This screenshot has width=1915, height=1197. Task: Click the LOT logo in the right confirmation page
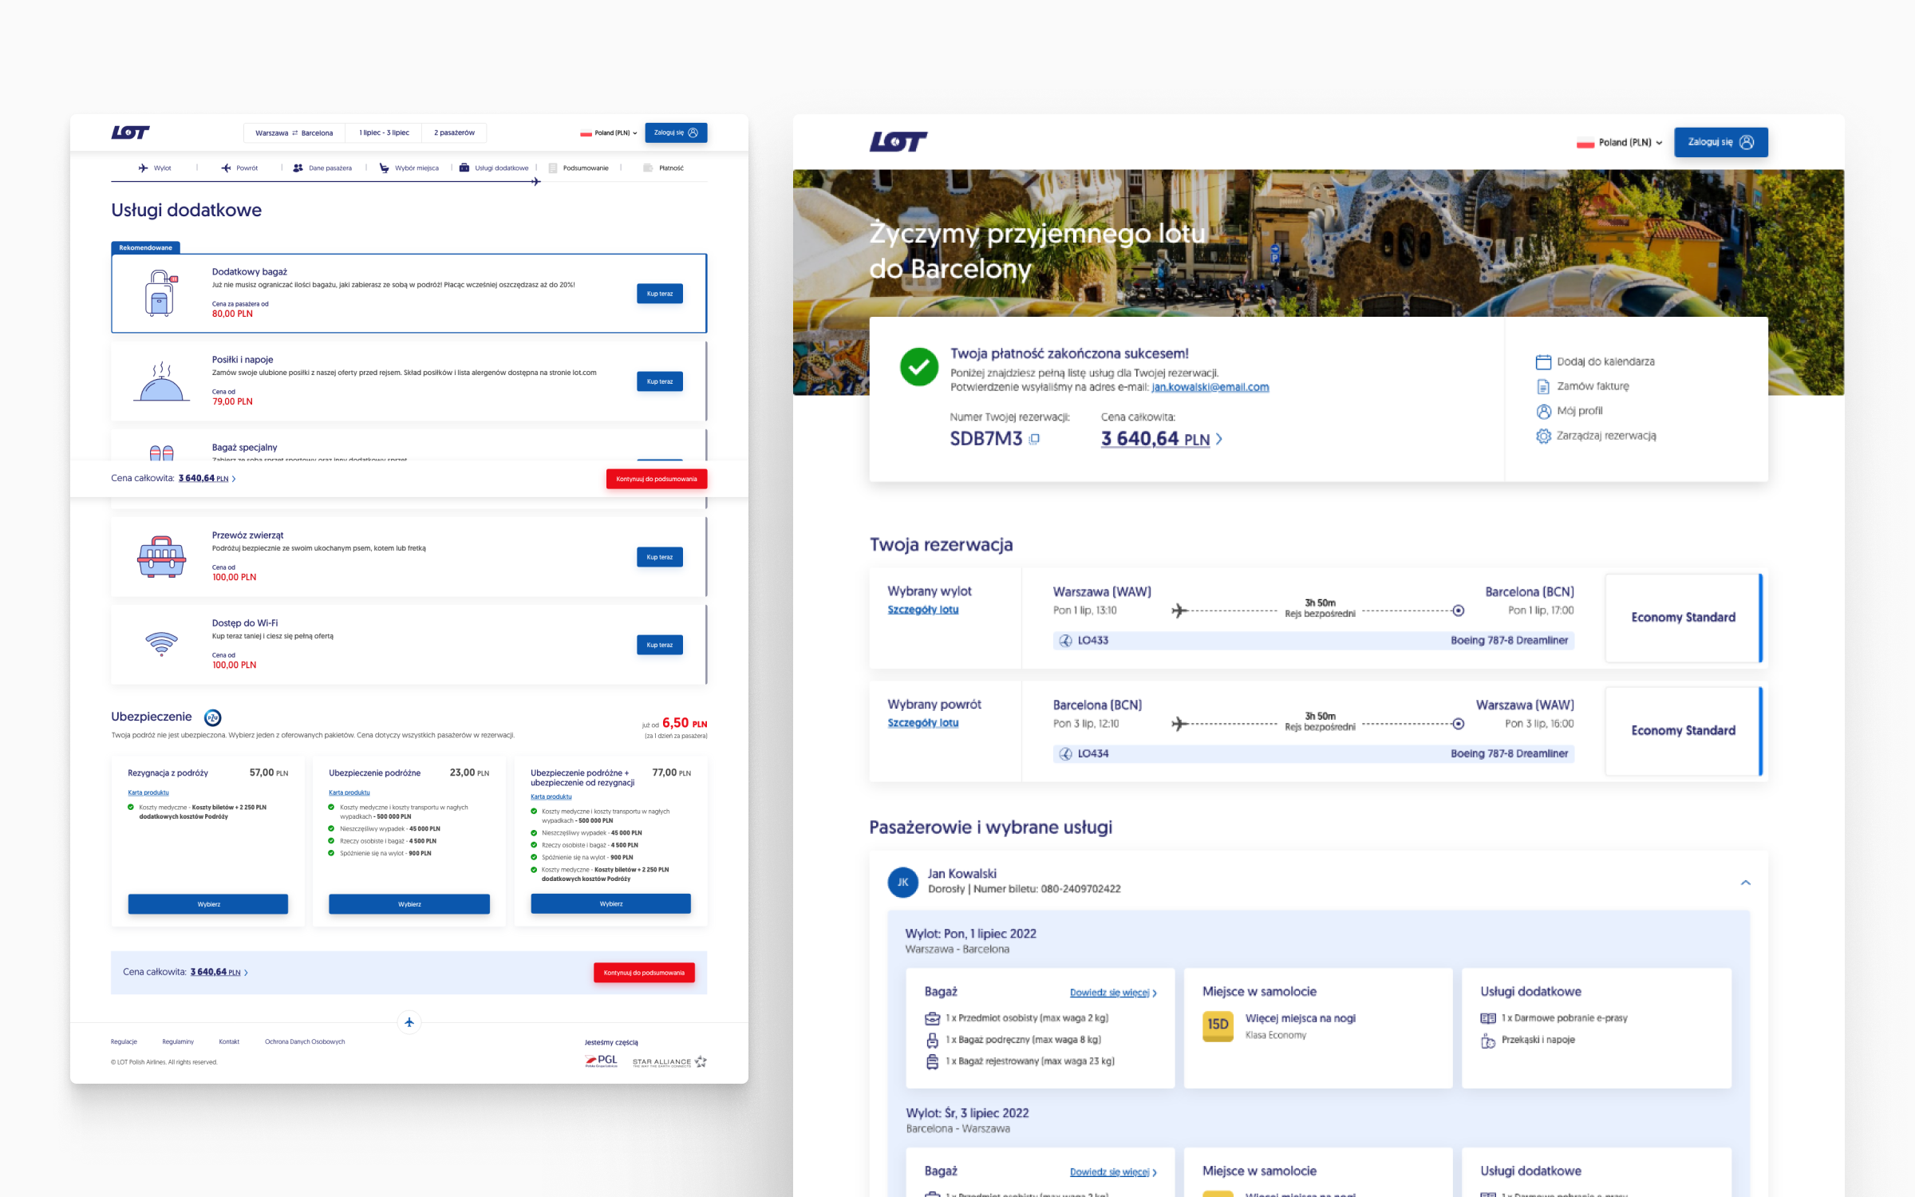click(x=898, y=142)
